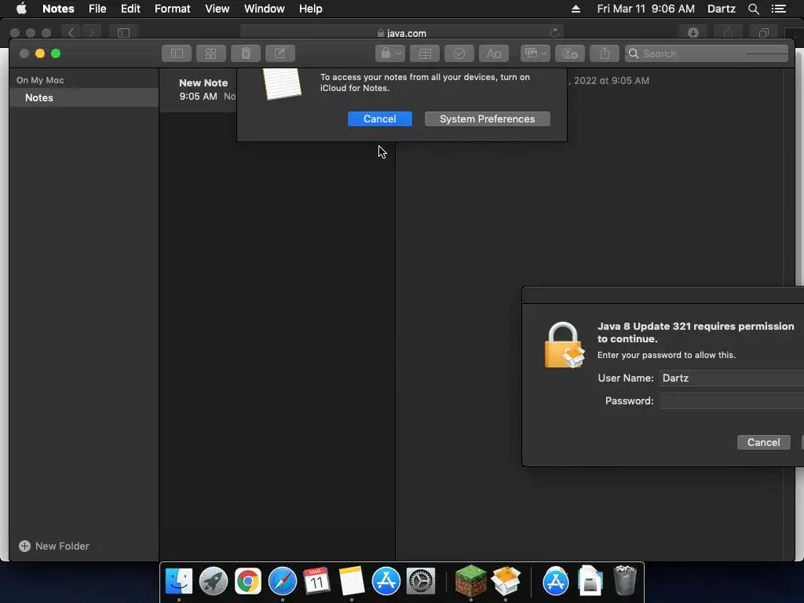The image size is (804, 603).
Task: Click the share icon in Notes toolbar
Action: point(605,53)
